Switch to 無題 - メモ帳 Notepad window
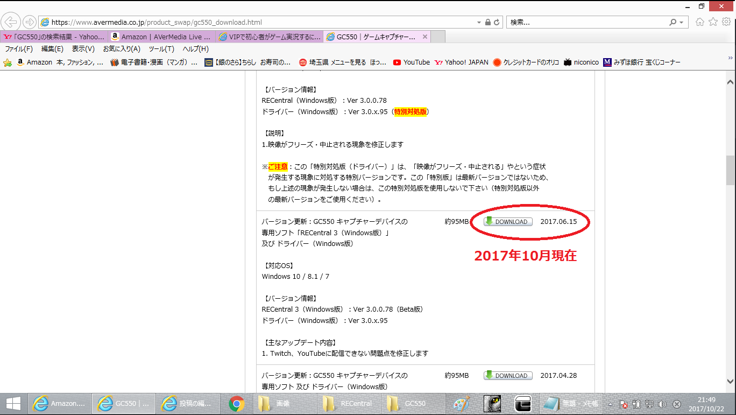Screen dimensions: 736x415 click(x=571, y=404)
